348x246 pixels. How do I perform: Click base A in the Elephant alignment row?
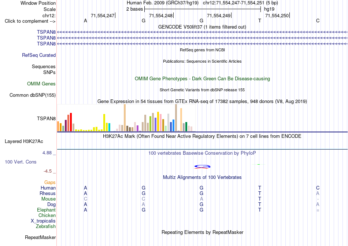tap(85, 210)
